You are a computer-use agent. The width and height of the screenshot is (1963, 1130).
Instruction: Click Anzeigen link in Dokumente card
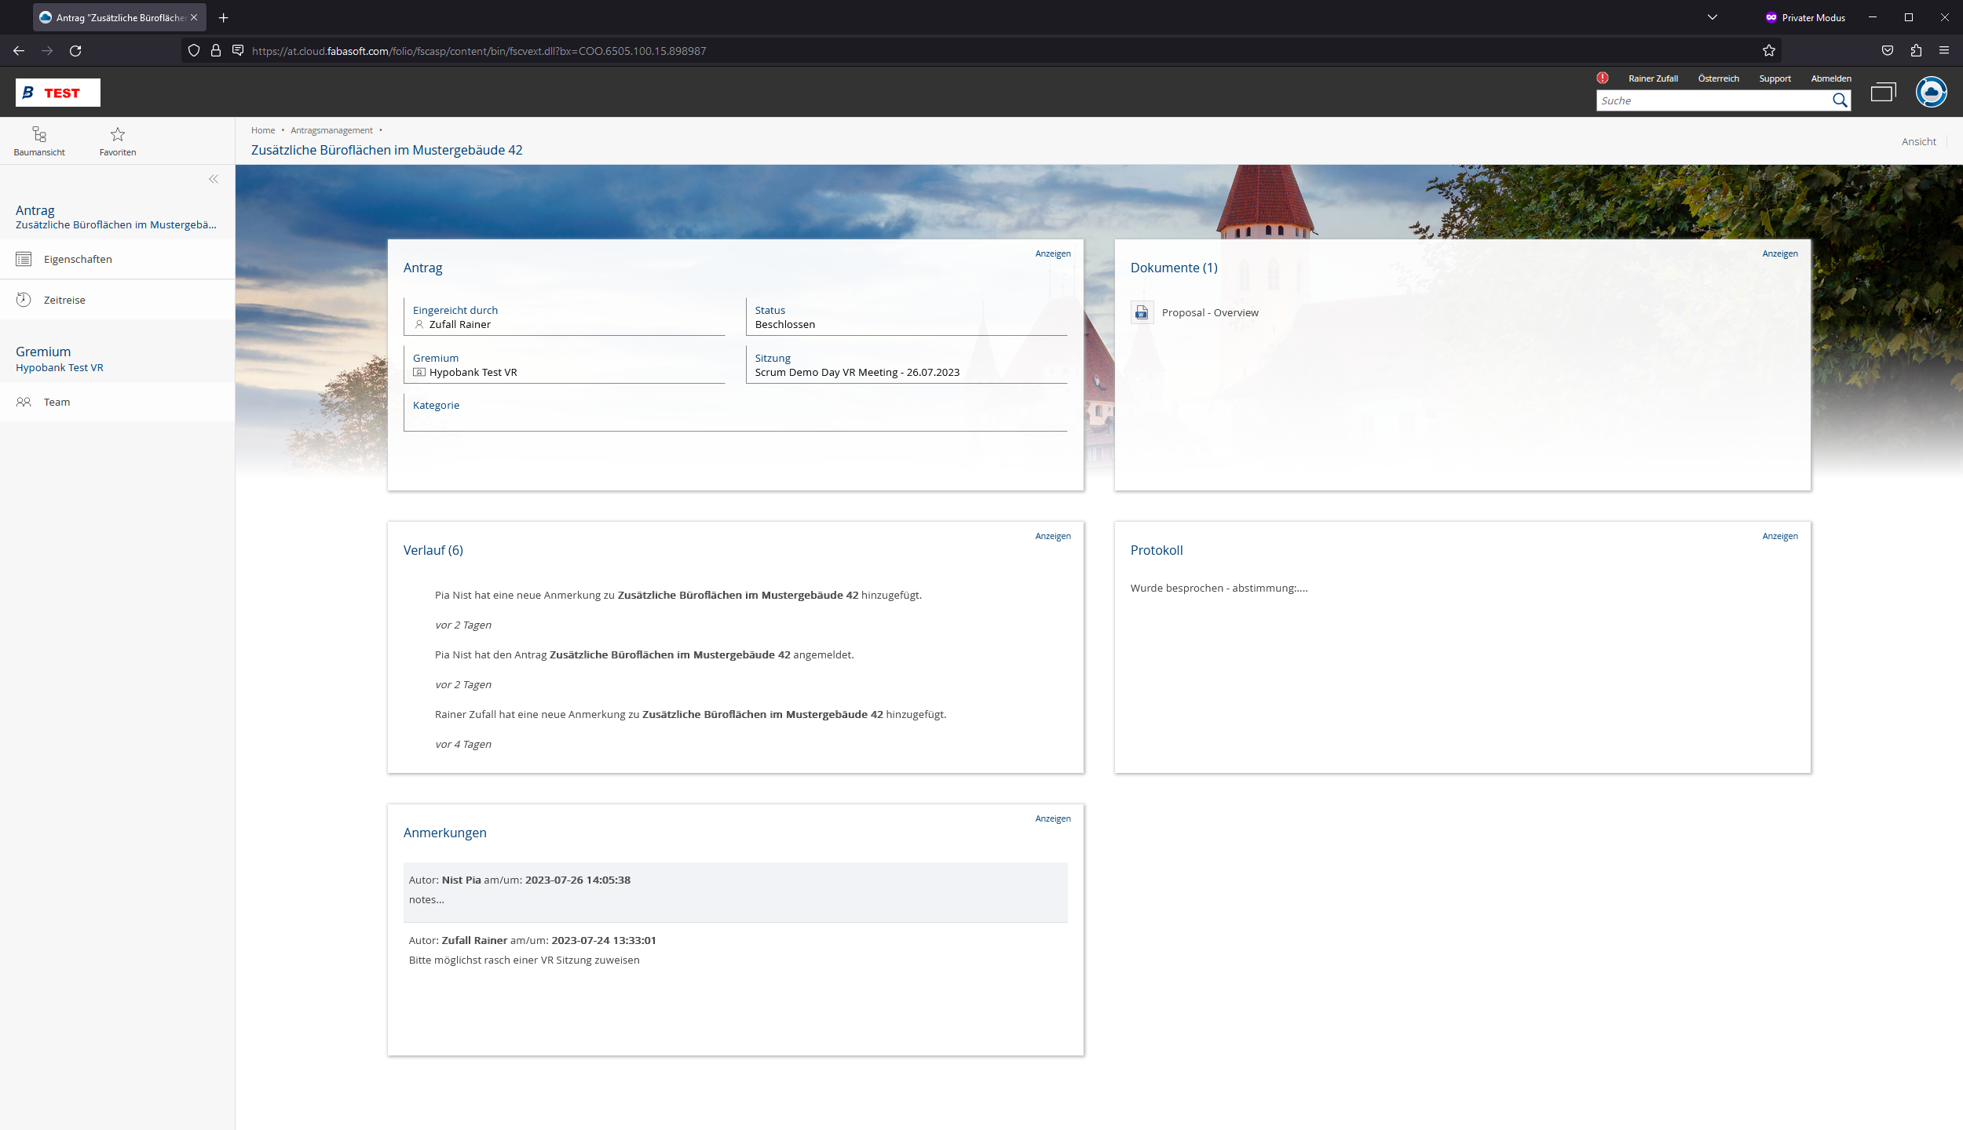click(x=1779, y=253)
